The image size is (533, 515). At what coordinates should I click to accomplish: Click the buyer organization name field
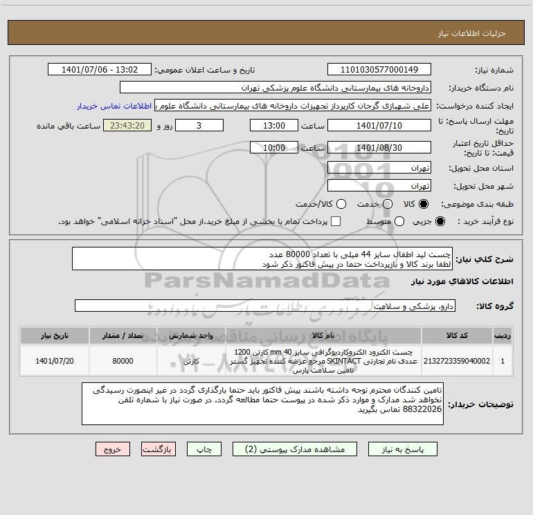tap(275, 87)
